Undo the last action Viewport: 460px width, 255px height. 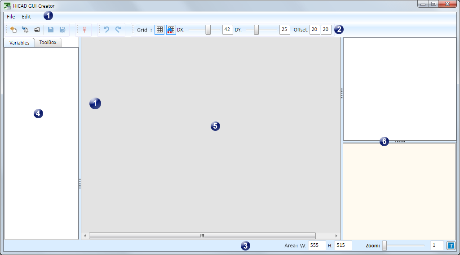(x=106, y=30)
